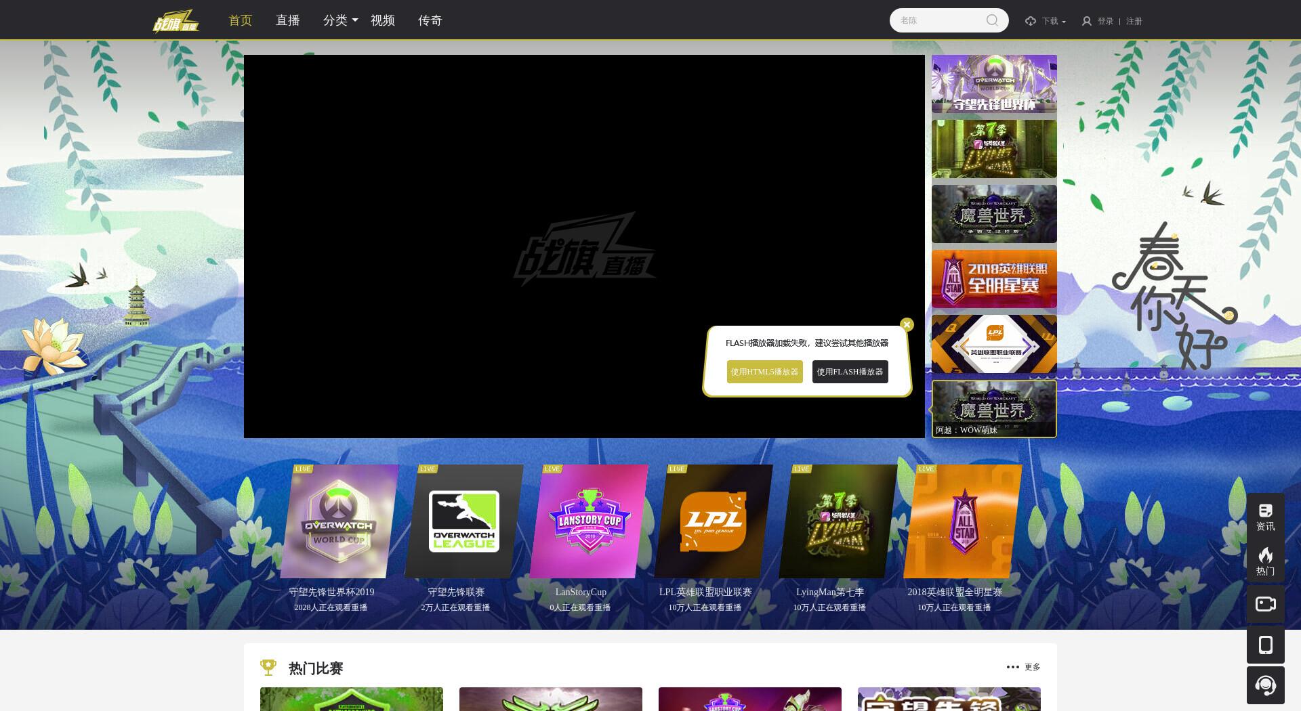Click the 2万人正在观看重播 viewer count
Image resolution: width=1301 pixels, height=711 pixels.
pyautogui.click(x=455, y=607)
